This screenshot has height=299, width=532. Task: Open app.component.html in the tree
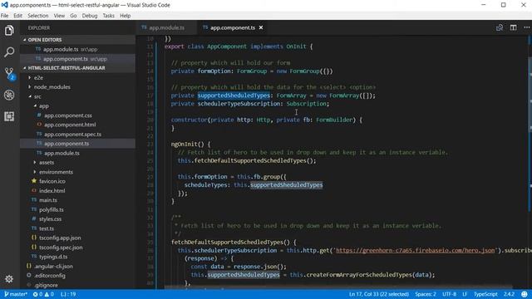pyautogui.click(x=77, y=125)
